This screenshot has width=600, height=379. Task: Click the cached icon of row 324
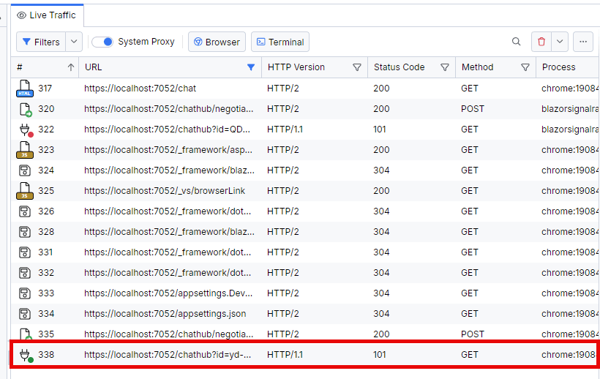(24, 170)
